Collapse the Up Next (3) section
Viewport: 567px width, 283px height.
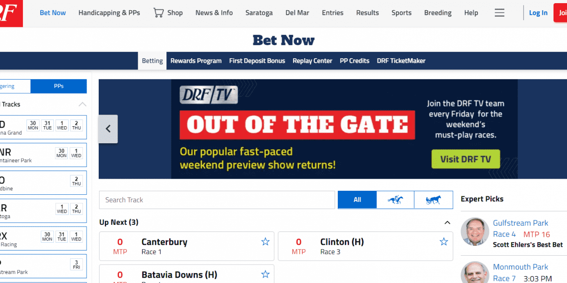coord(447,223)
